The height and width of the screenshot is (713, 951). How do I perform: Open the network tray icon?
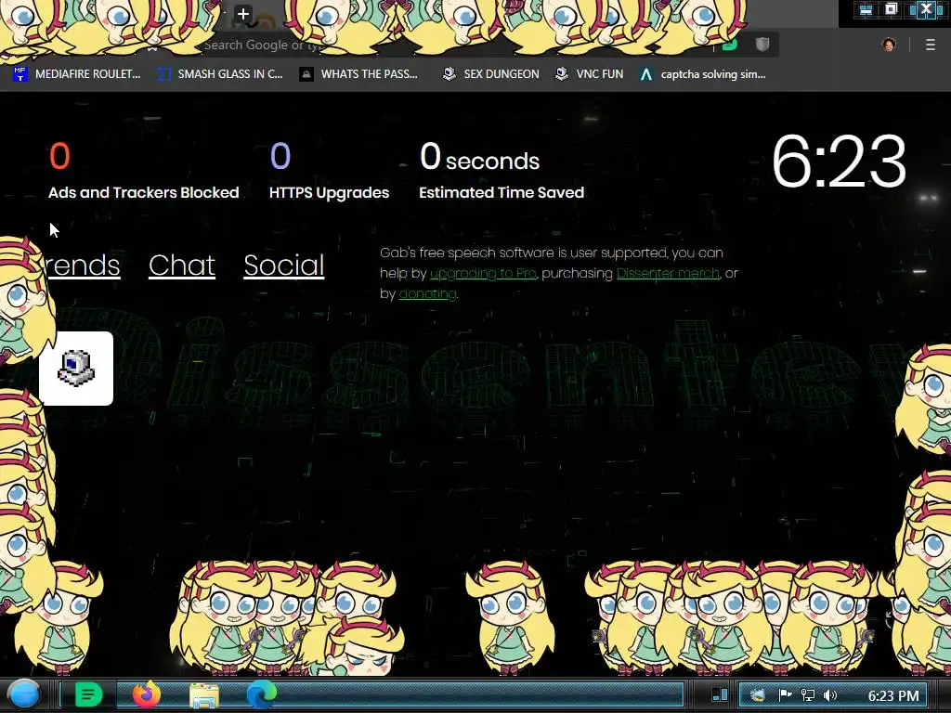808,695
